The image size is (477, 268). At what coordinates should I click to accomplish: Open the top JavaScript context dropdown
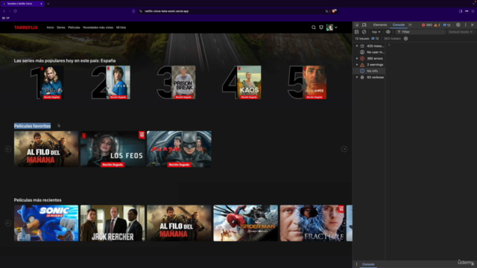[x=376, y=32]
